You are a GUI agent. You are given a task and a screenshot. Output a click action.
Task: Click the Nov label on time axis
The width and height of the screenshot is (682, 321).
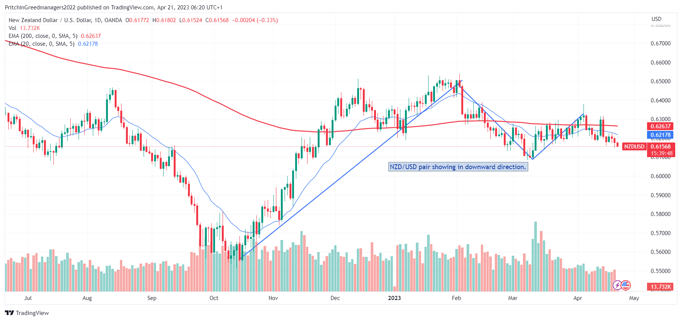pyautogui.click(x=273, y=298)
